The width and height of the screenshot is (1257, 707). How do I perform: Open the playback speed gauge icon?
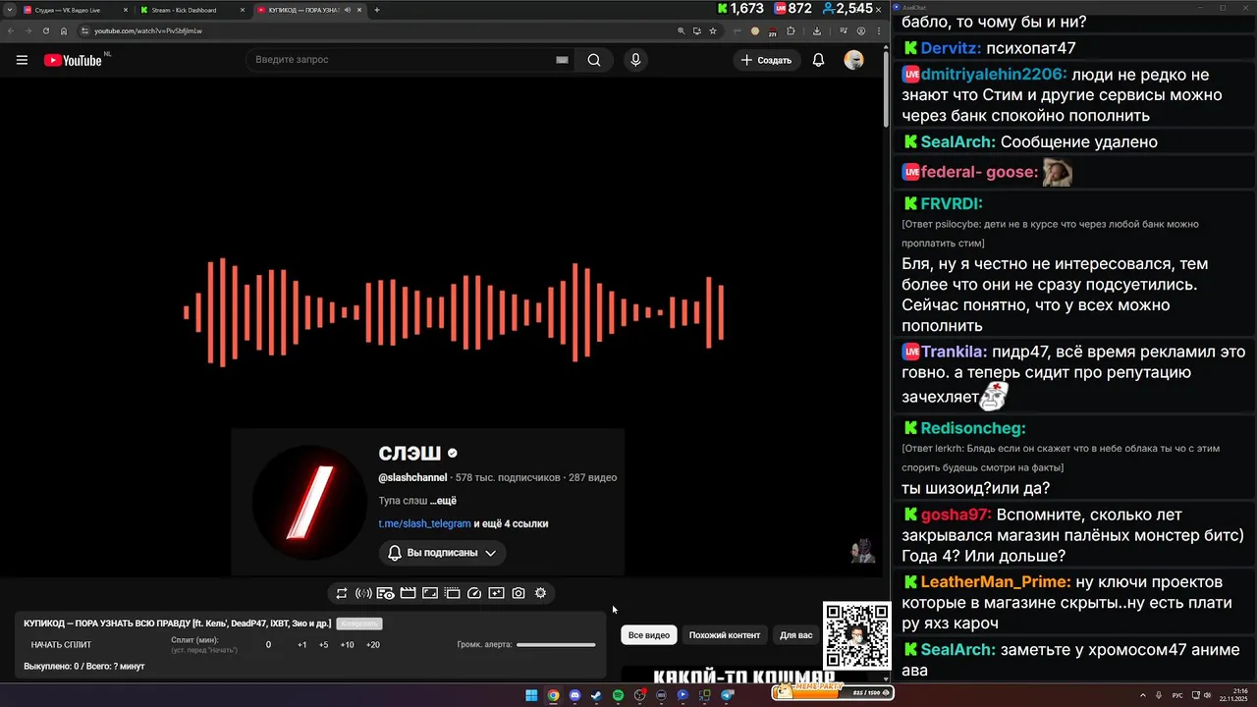(474, 593)
